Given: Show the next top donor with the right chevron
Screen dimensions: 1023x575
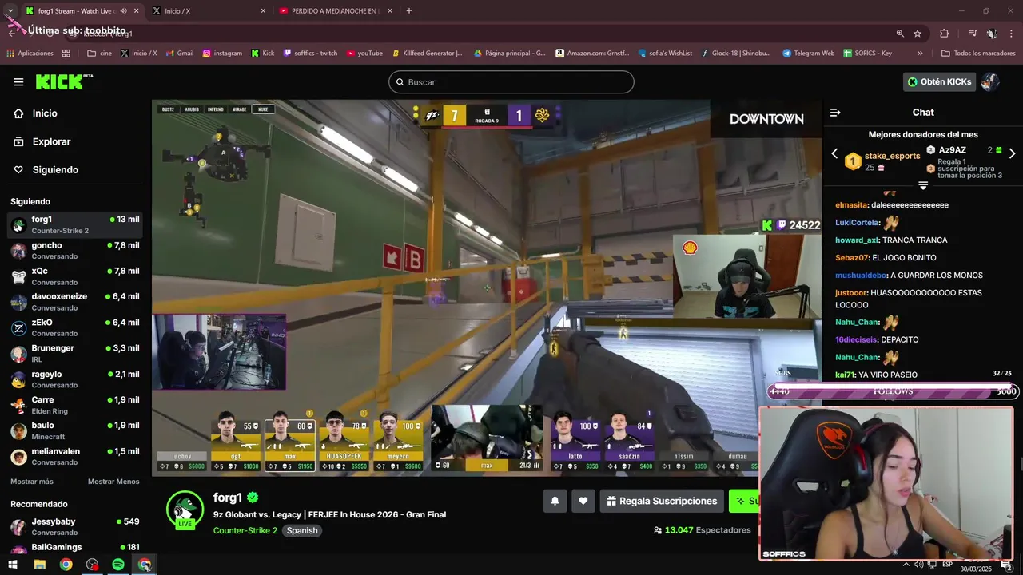Looking at the screenshot, I should click(x=1012, y=153).
